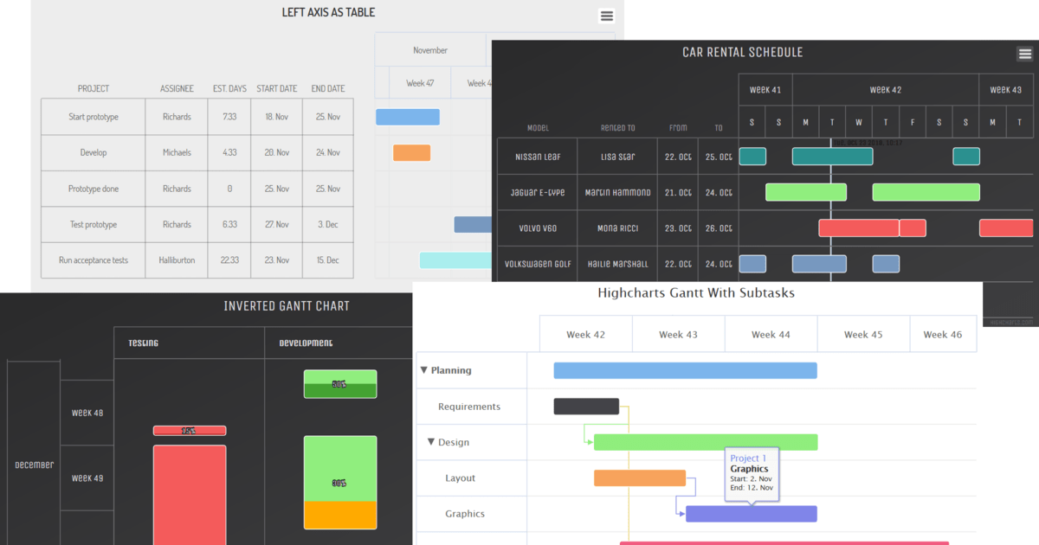Click the Week 48 label in Inverted chart
The height and width of the screenshot is (545, 1039).
[x=87, y=413]
